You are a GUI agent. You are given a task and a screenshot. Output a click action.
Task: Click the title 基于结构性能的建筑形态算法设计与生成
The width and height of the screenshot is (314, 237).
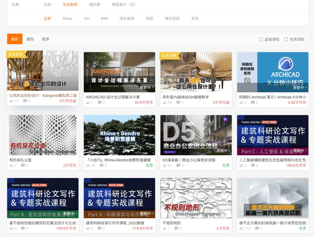coord(43,223)
